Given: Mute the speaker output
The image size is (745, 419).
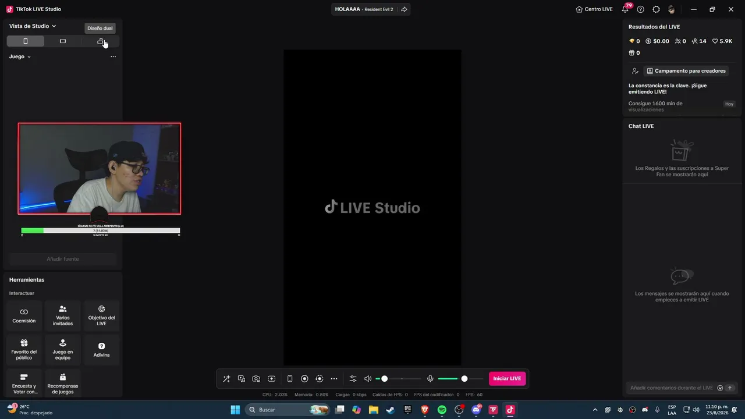Looking at the screenshot, I should 368,379.
